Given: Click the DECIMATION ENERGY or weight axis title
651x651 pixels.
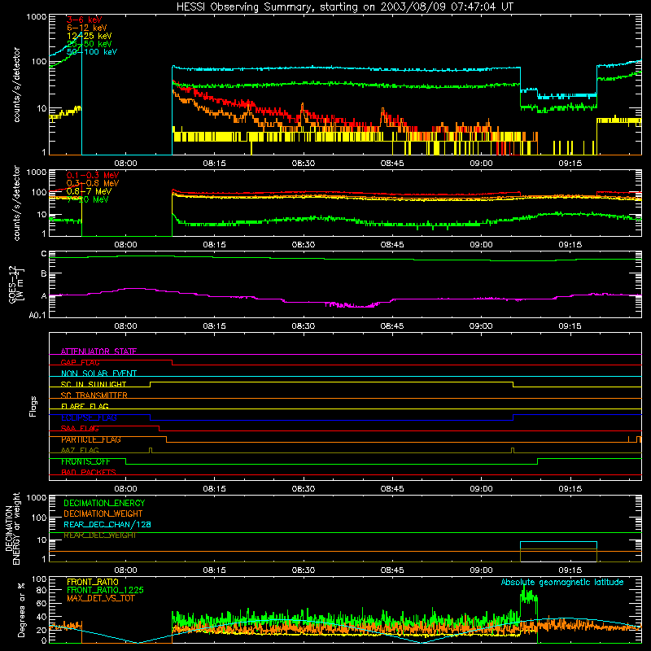Looking at the screenshot, I should pyautogui.click(x=12, y=529).
